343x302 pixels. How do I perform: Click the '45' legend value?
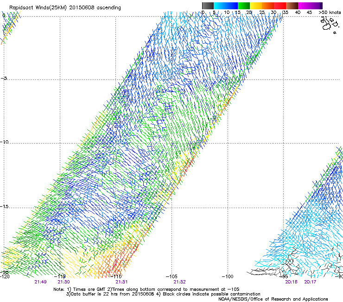pyautogui.click(x=309, y=13)
